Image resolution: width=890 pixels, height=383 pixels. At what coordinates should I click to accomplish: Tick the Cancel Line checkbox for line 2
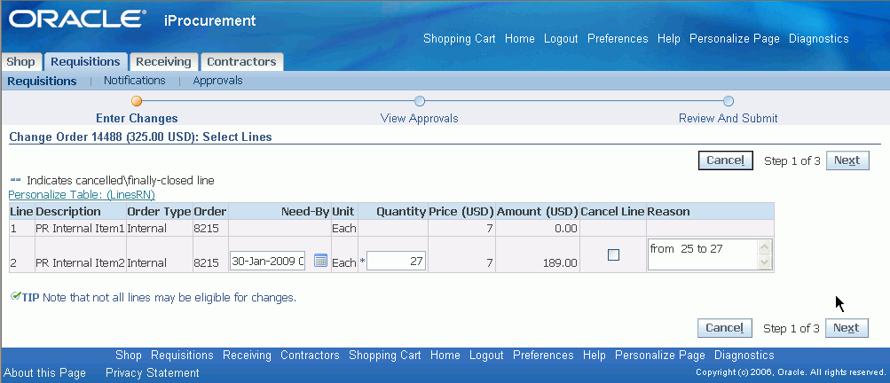(613, 255)
